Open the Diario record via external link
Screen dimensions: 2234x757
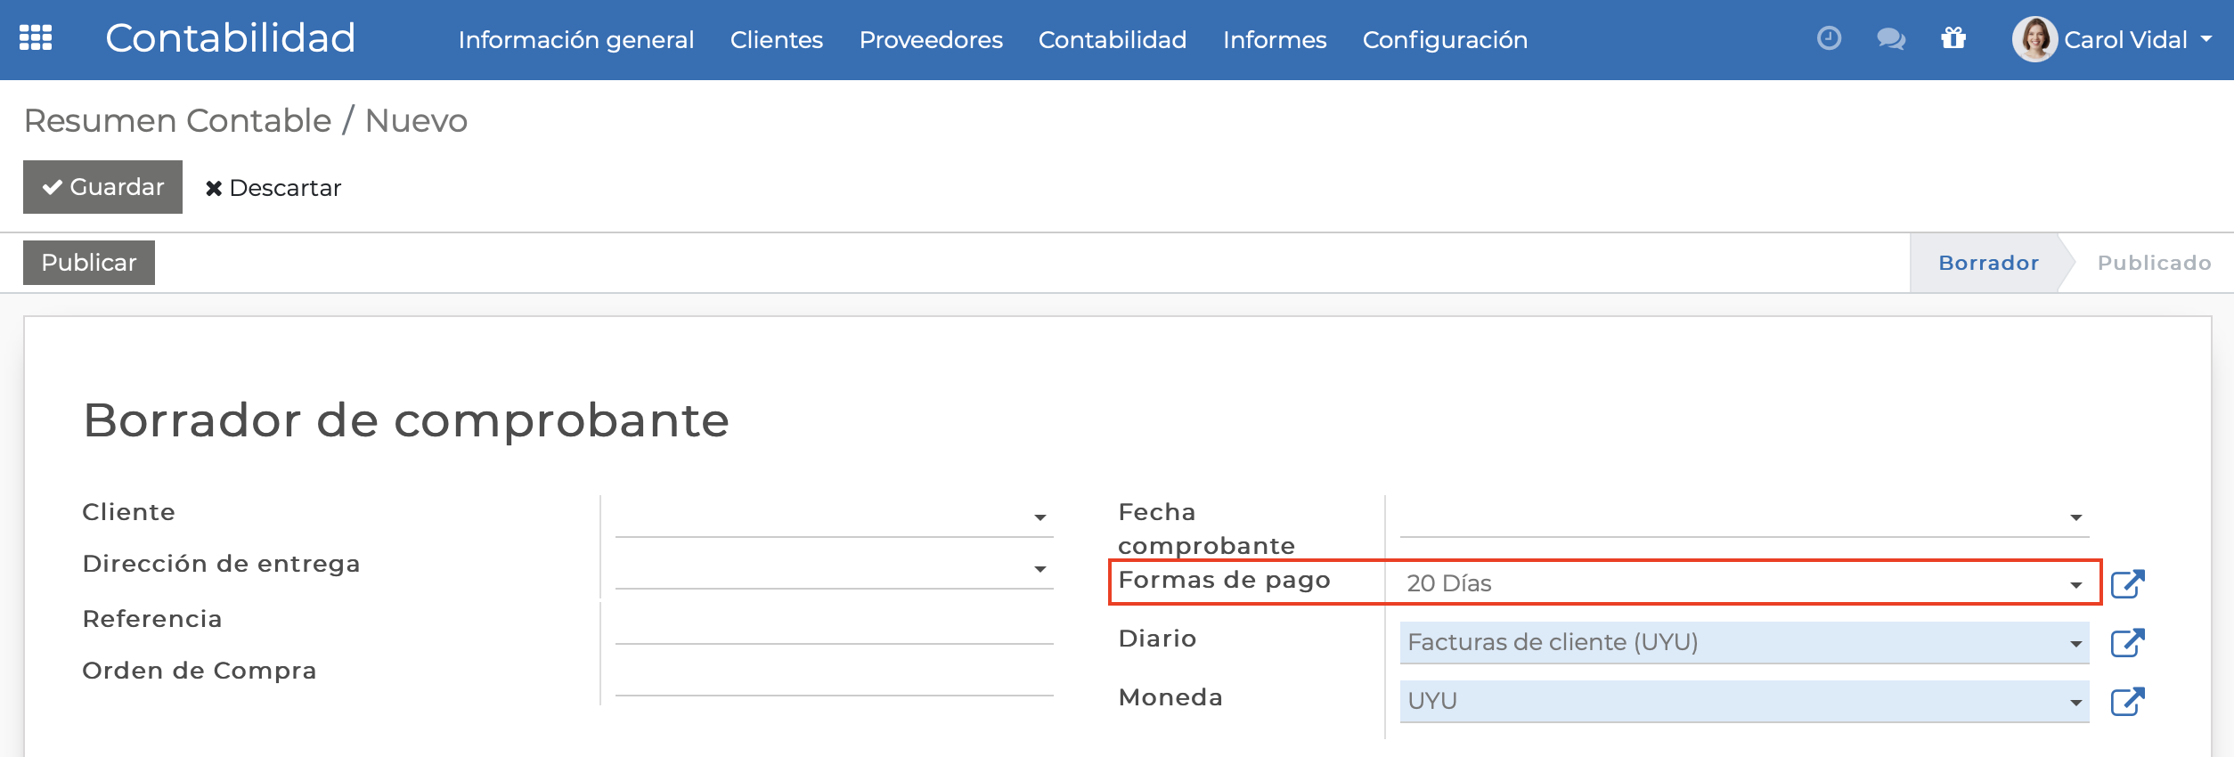pos(2130,641)
